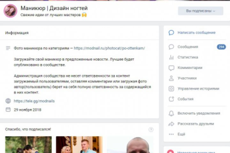Click the 294 unread messages badge

[221, 47]
